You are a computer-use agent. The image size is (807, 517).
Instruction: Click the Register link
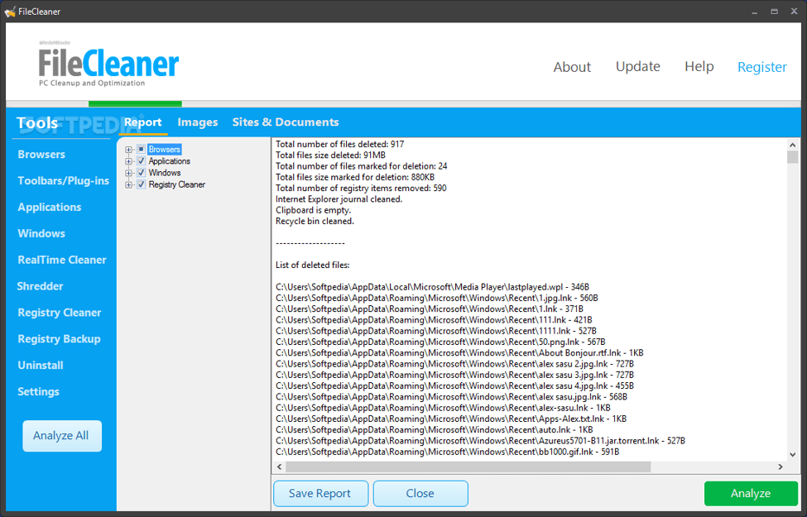point(761,67)
